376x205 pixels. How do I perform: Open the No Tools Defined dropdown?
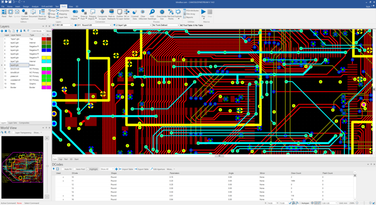pos(166,25)
